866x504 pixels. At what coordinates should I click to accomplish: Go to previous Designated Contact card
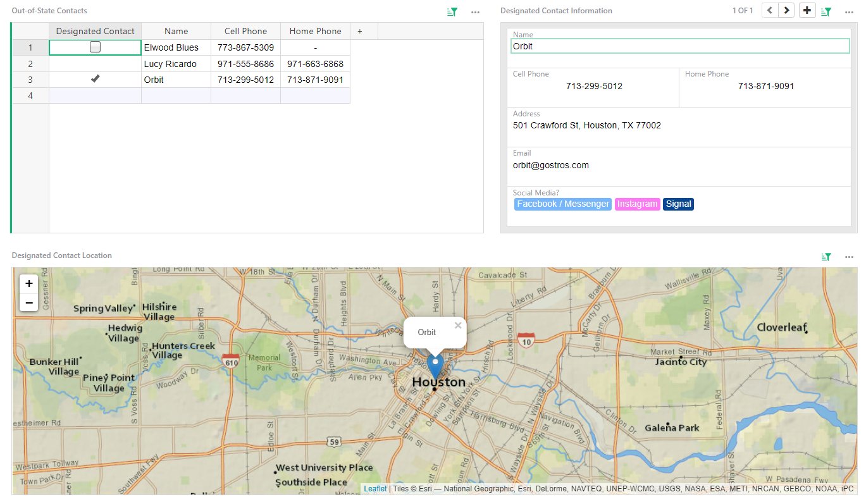(770, 10)
